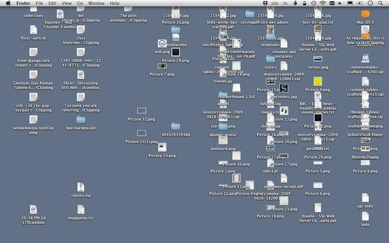Select the Picture 32.png icon
Screen dimensions: 389x243
coord(141,111)
